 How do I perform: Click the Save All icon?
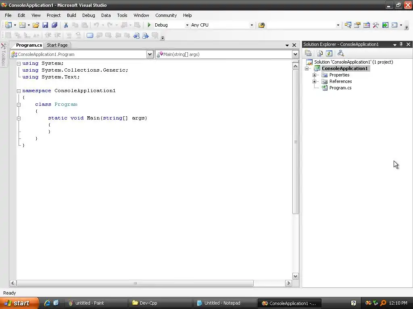tap(54, 25)
